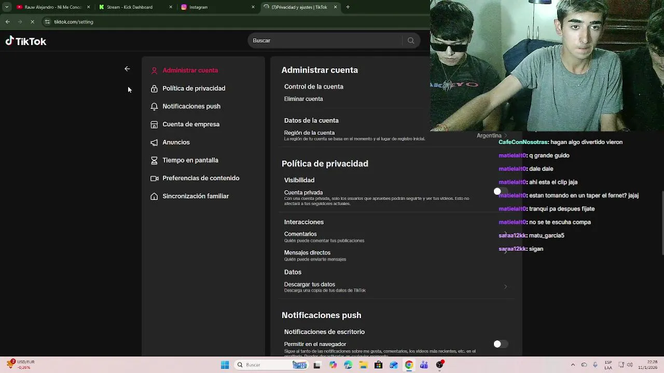Open File Explorer from the taskbar
664x373 pixels.
point(363,365)
